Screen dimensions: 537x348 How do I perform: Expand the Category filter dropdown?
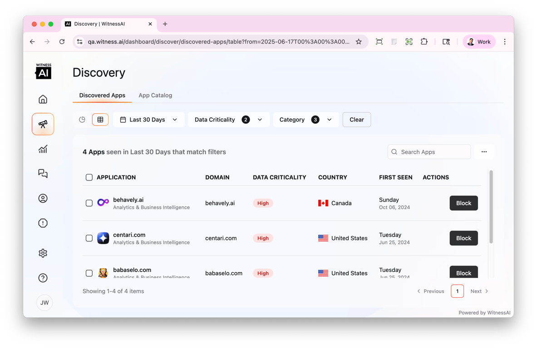(306, 120)
